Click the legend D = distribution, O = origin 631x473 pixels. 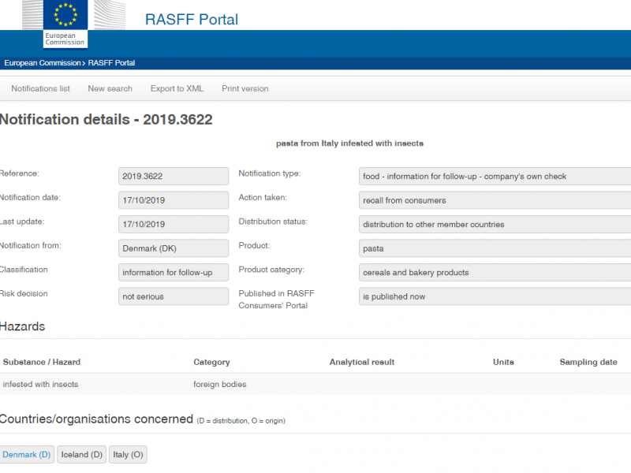(241, 421)
